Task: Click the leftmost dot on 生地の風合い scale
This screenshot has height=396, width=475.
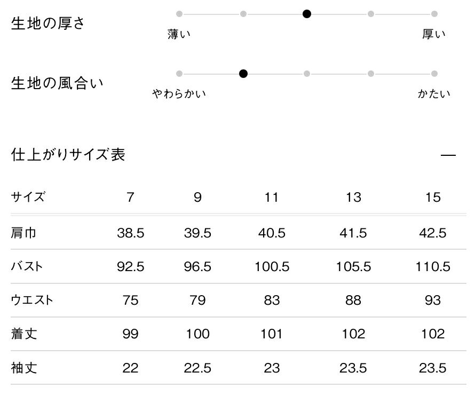Action: [179, 74]
